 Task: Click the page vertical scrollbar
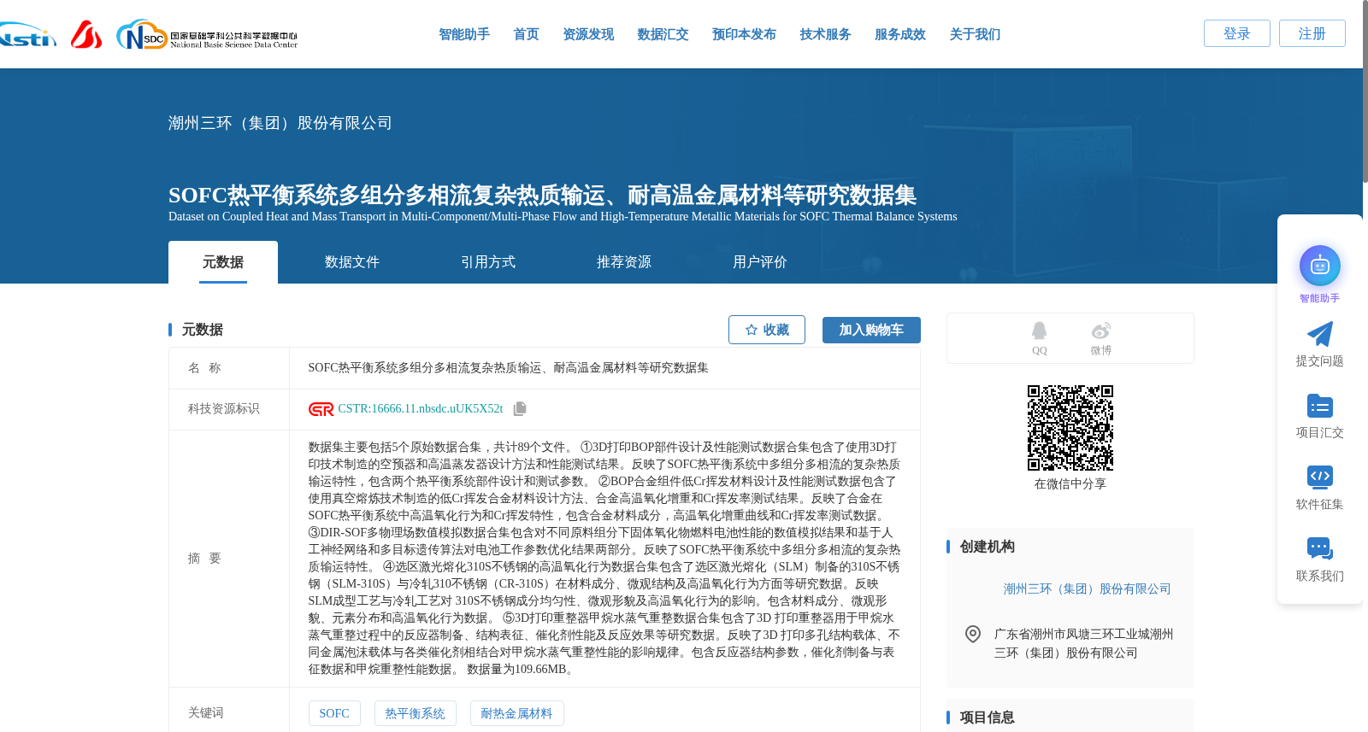1365,91
